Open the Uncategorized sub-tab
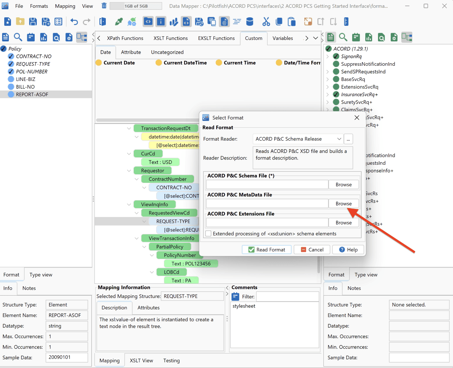The width and height of the screenshot is (453, 368). 167,52
